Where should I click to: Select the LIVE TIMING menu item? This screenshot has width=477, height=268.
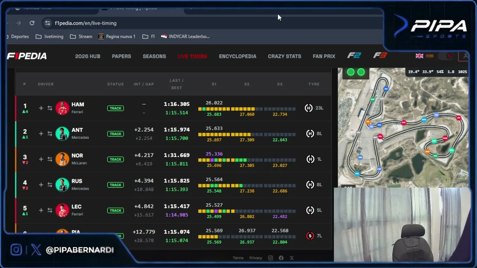pos(192,56)
